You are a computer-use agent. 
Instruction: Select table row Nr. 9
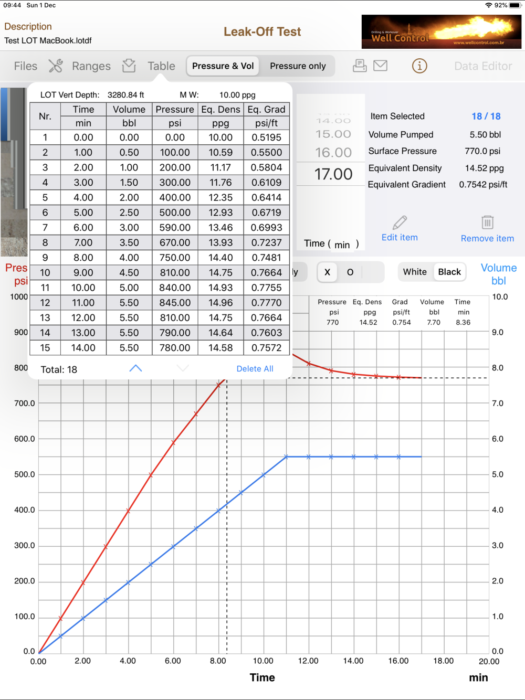point(160,258)
